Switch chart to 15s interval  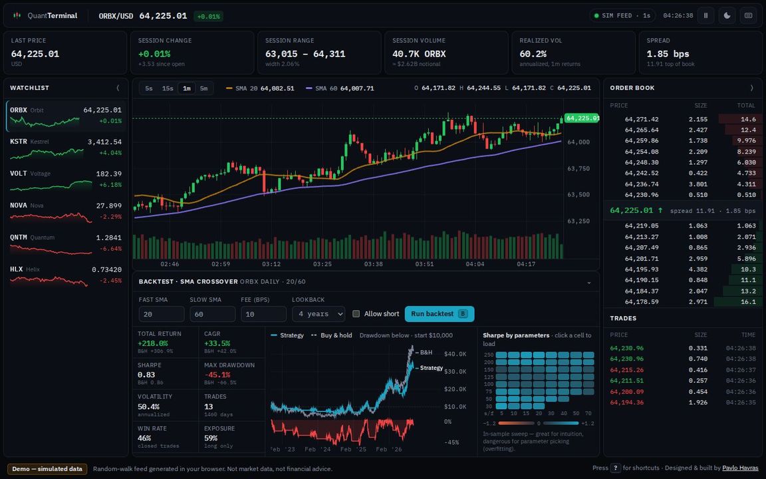168,88
